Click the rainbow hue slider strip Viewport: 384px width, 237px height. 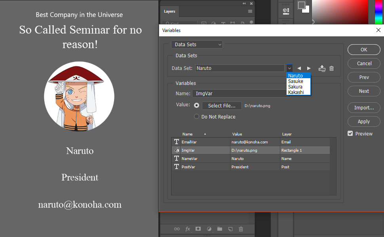[x=378, y=12]
